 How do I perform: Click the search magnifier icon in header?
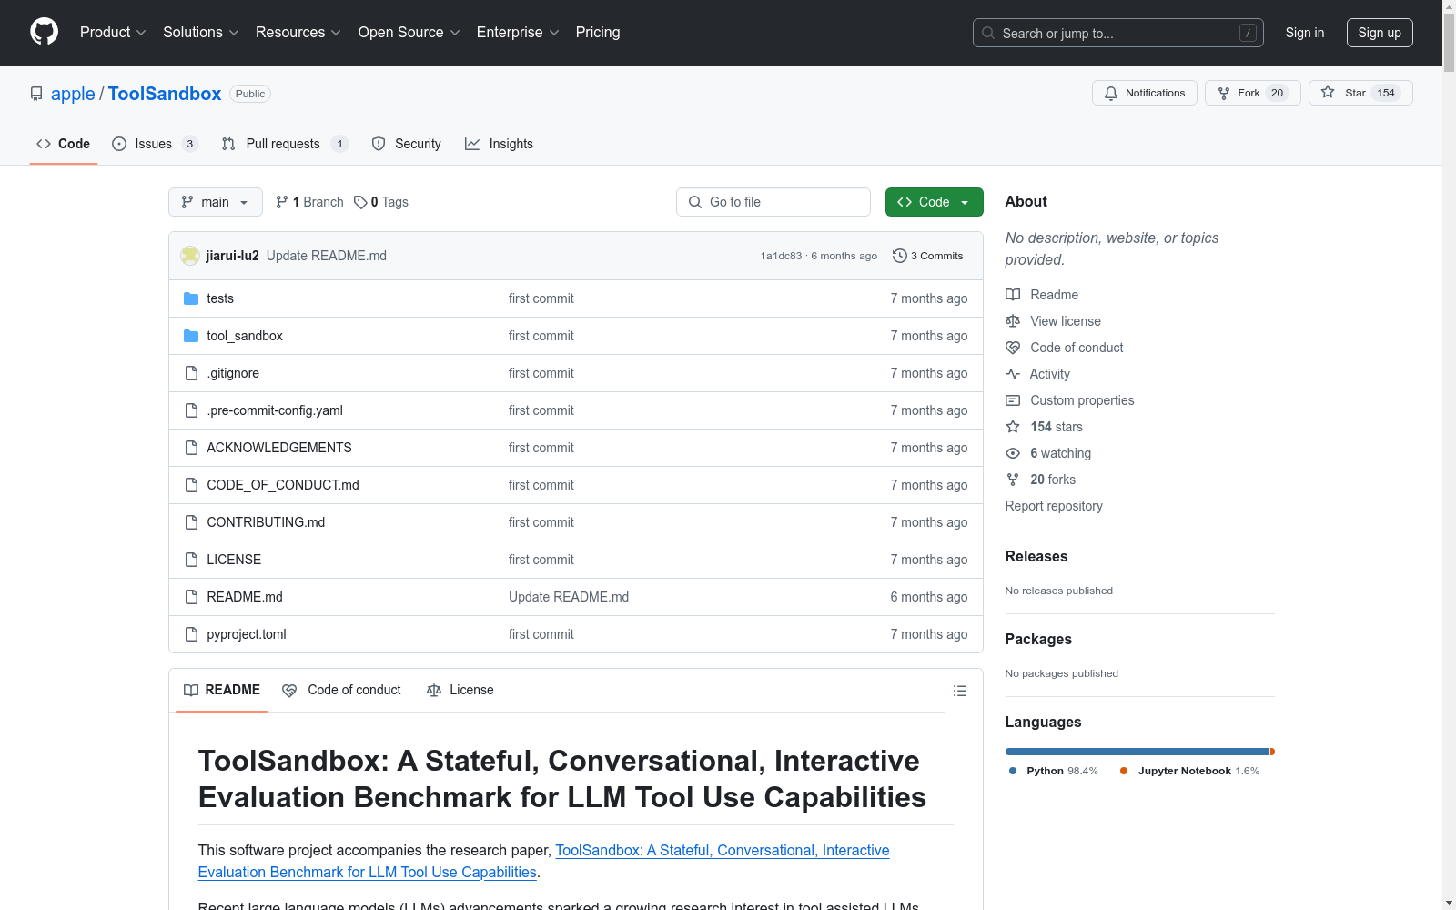(x=988, y=33)
